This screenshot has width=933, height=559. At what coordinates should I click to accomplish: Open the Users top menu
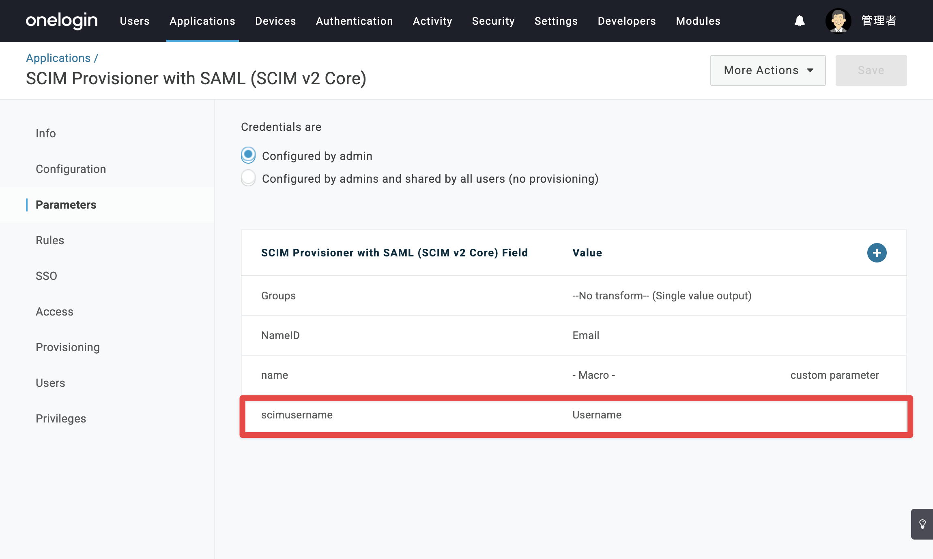(135, 21)
